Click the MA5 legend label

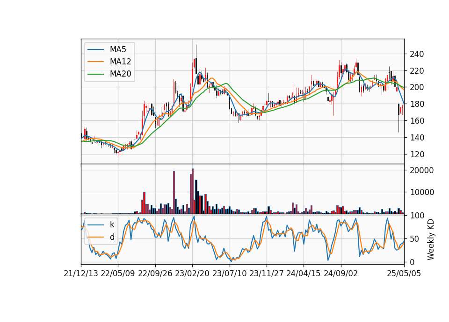click(118, 49)
